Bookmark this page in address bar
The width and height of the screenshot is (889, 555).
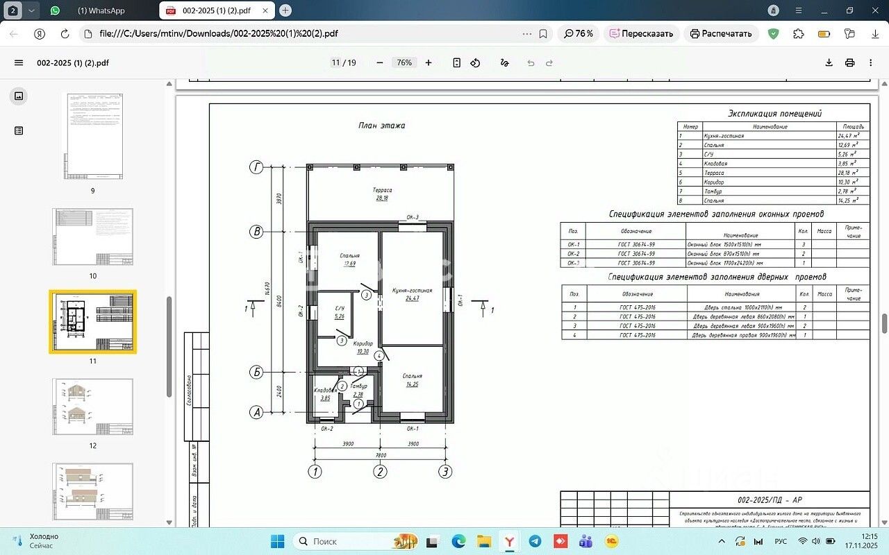543,33
